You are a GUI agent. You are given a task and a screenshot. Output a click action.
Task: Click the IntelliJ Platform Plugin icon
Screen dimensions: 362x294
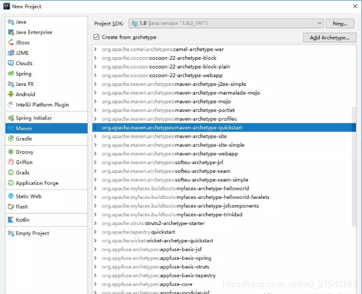(11, 104)
